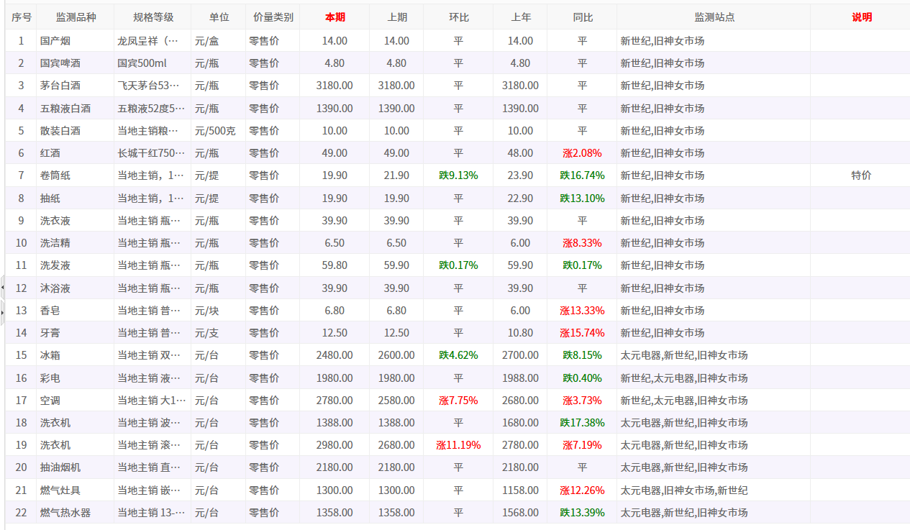Select the 香皂 product cell
The image size is (910, 530).
[75, 311]
